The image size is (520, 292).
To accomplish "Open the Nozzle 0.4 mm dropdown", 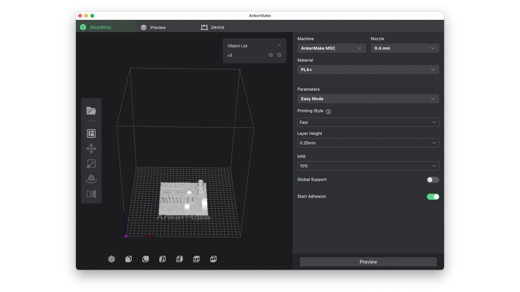I will point(405,48).
